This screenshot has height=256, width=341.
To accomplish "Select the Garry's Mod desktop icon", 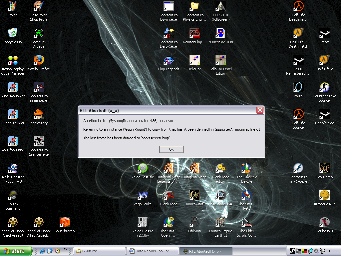I will coord(324,115).
